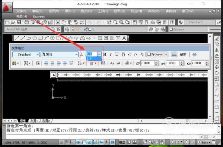
Task: Click the Cut scissors icon
Action: [58, 22]
